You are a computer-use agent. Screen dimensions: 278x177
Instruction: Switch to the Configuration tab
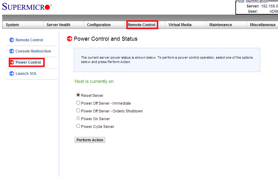pyautogui.click(x=99, y=25)
